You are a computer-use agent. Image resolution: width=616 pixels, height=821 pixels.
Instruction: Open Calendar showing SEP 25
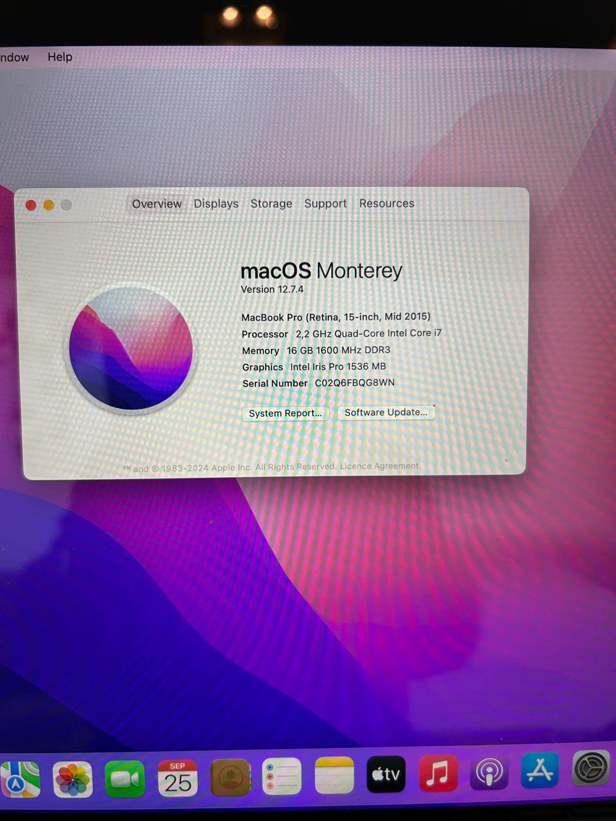click(x=178, y=778)
